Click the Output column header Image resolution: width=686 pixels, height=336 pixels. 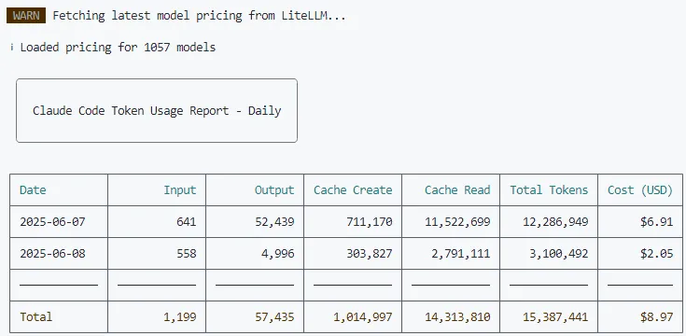(274, 189)
